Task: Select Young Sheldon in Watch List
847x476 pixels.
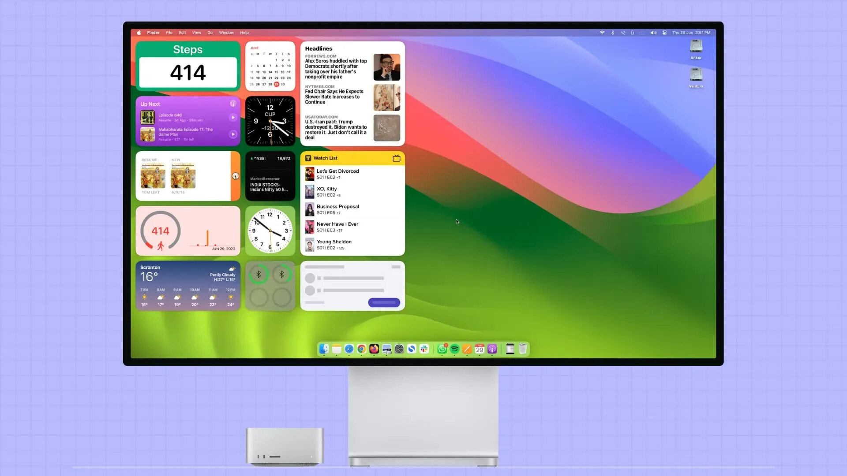Action: coord(334,242)
